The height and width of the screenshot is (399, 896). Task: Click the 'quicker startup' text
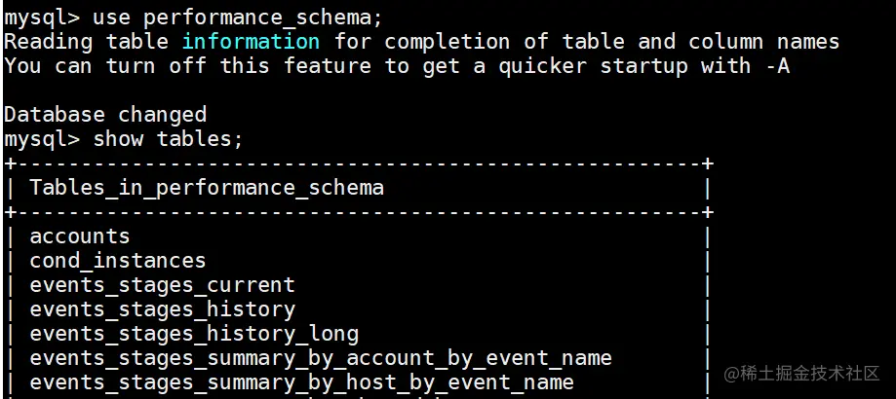(593, 67)
